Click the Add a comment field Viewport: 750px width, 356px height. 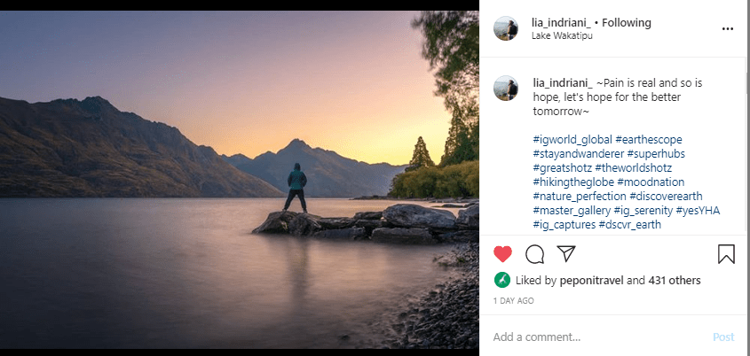tap(595, 337)
